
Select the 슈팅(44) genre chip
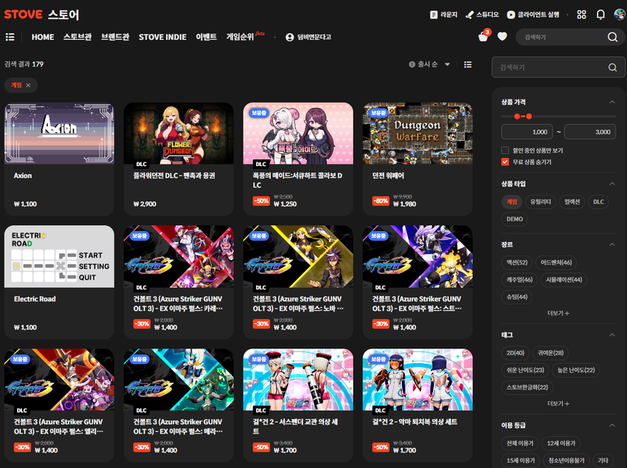coord(516,297)
